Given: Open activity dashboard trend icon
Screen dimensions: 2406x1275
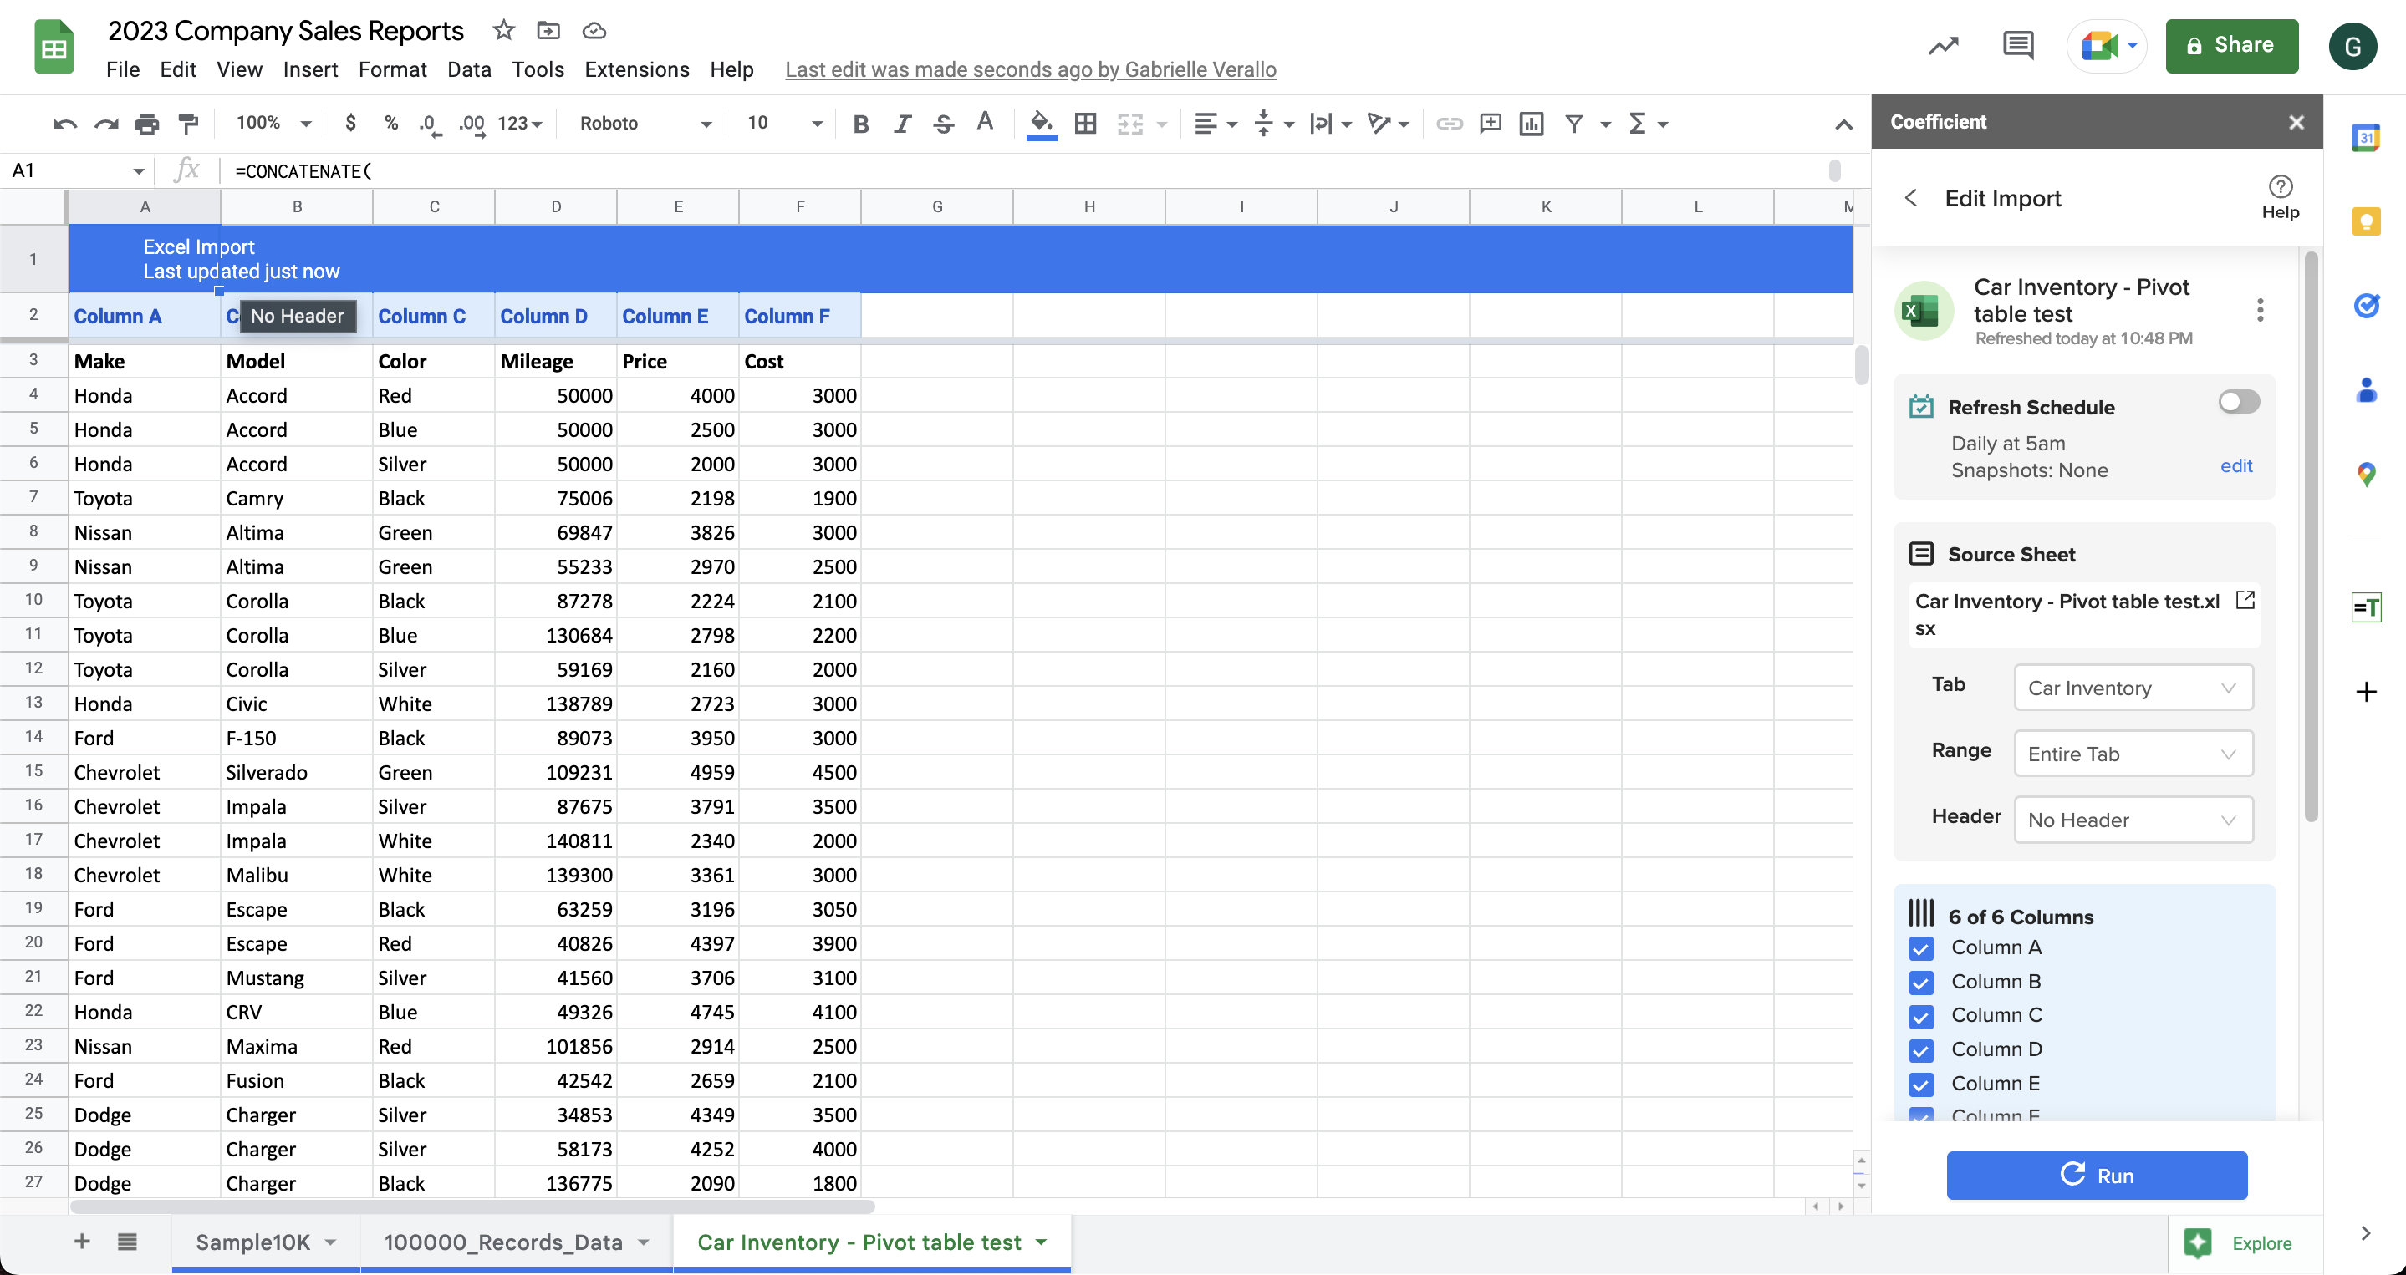Looking at the screenshot, I should [x=1944, y=45].
